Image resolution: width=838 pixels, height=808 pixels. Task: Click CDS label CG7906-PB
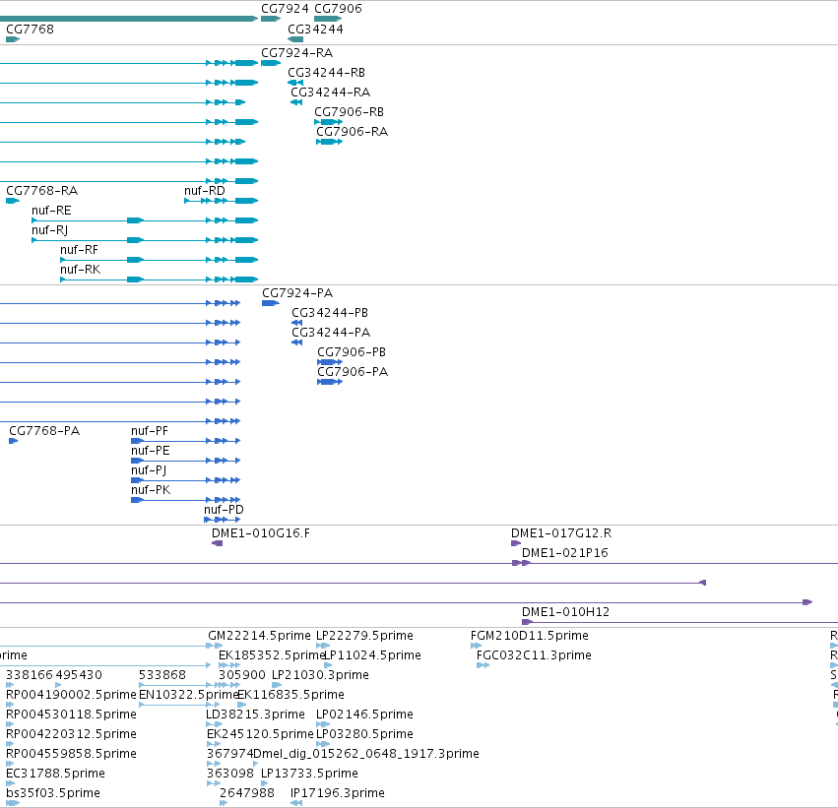click(352, 352)
